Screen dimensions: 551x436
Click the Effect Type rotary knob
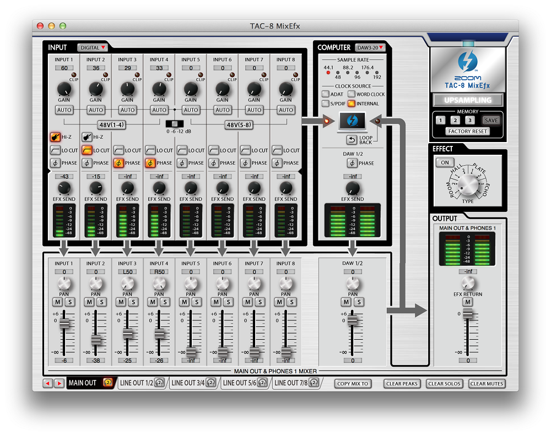pyautogui.click(x=467, y=184)
